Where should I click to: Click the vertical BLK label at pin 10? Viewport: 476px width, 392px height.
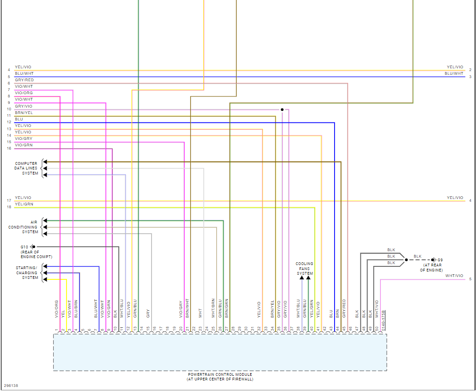tap(115, 314)
